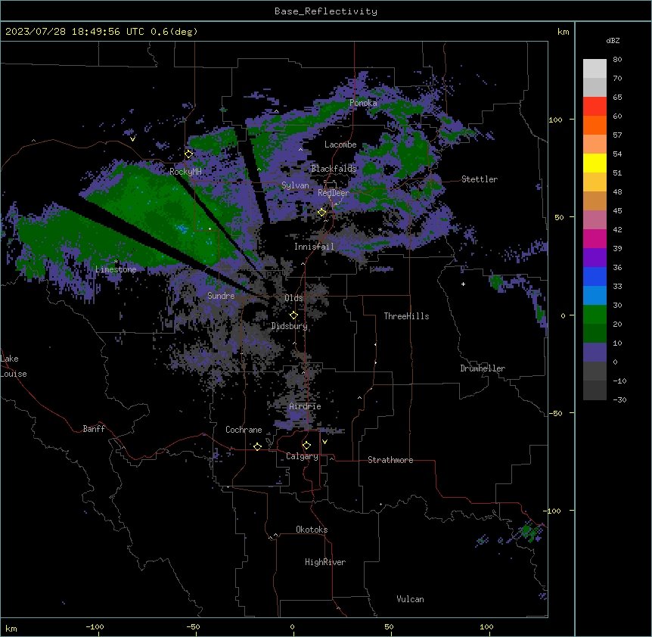Click the Sylvan label

[295, 185]
